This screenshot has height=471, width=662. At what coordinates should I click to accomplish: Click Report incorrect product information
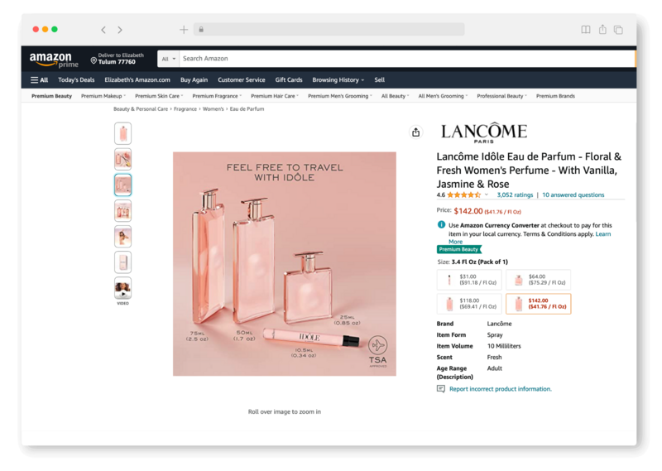click(501, 388)
